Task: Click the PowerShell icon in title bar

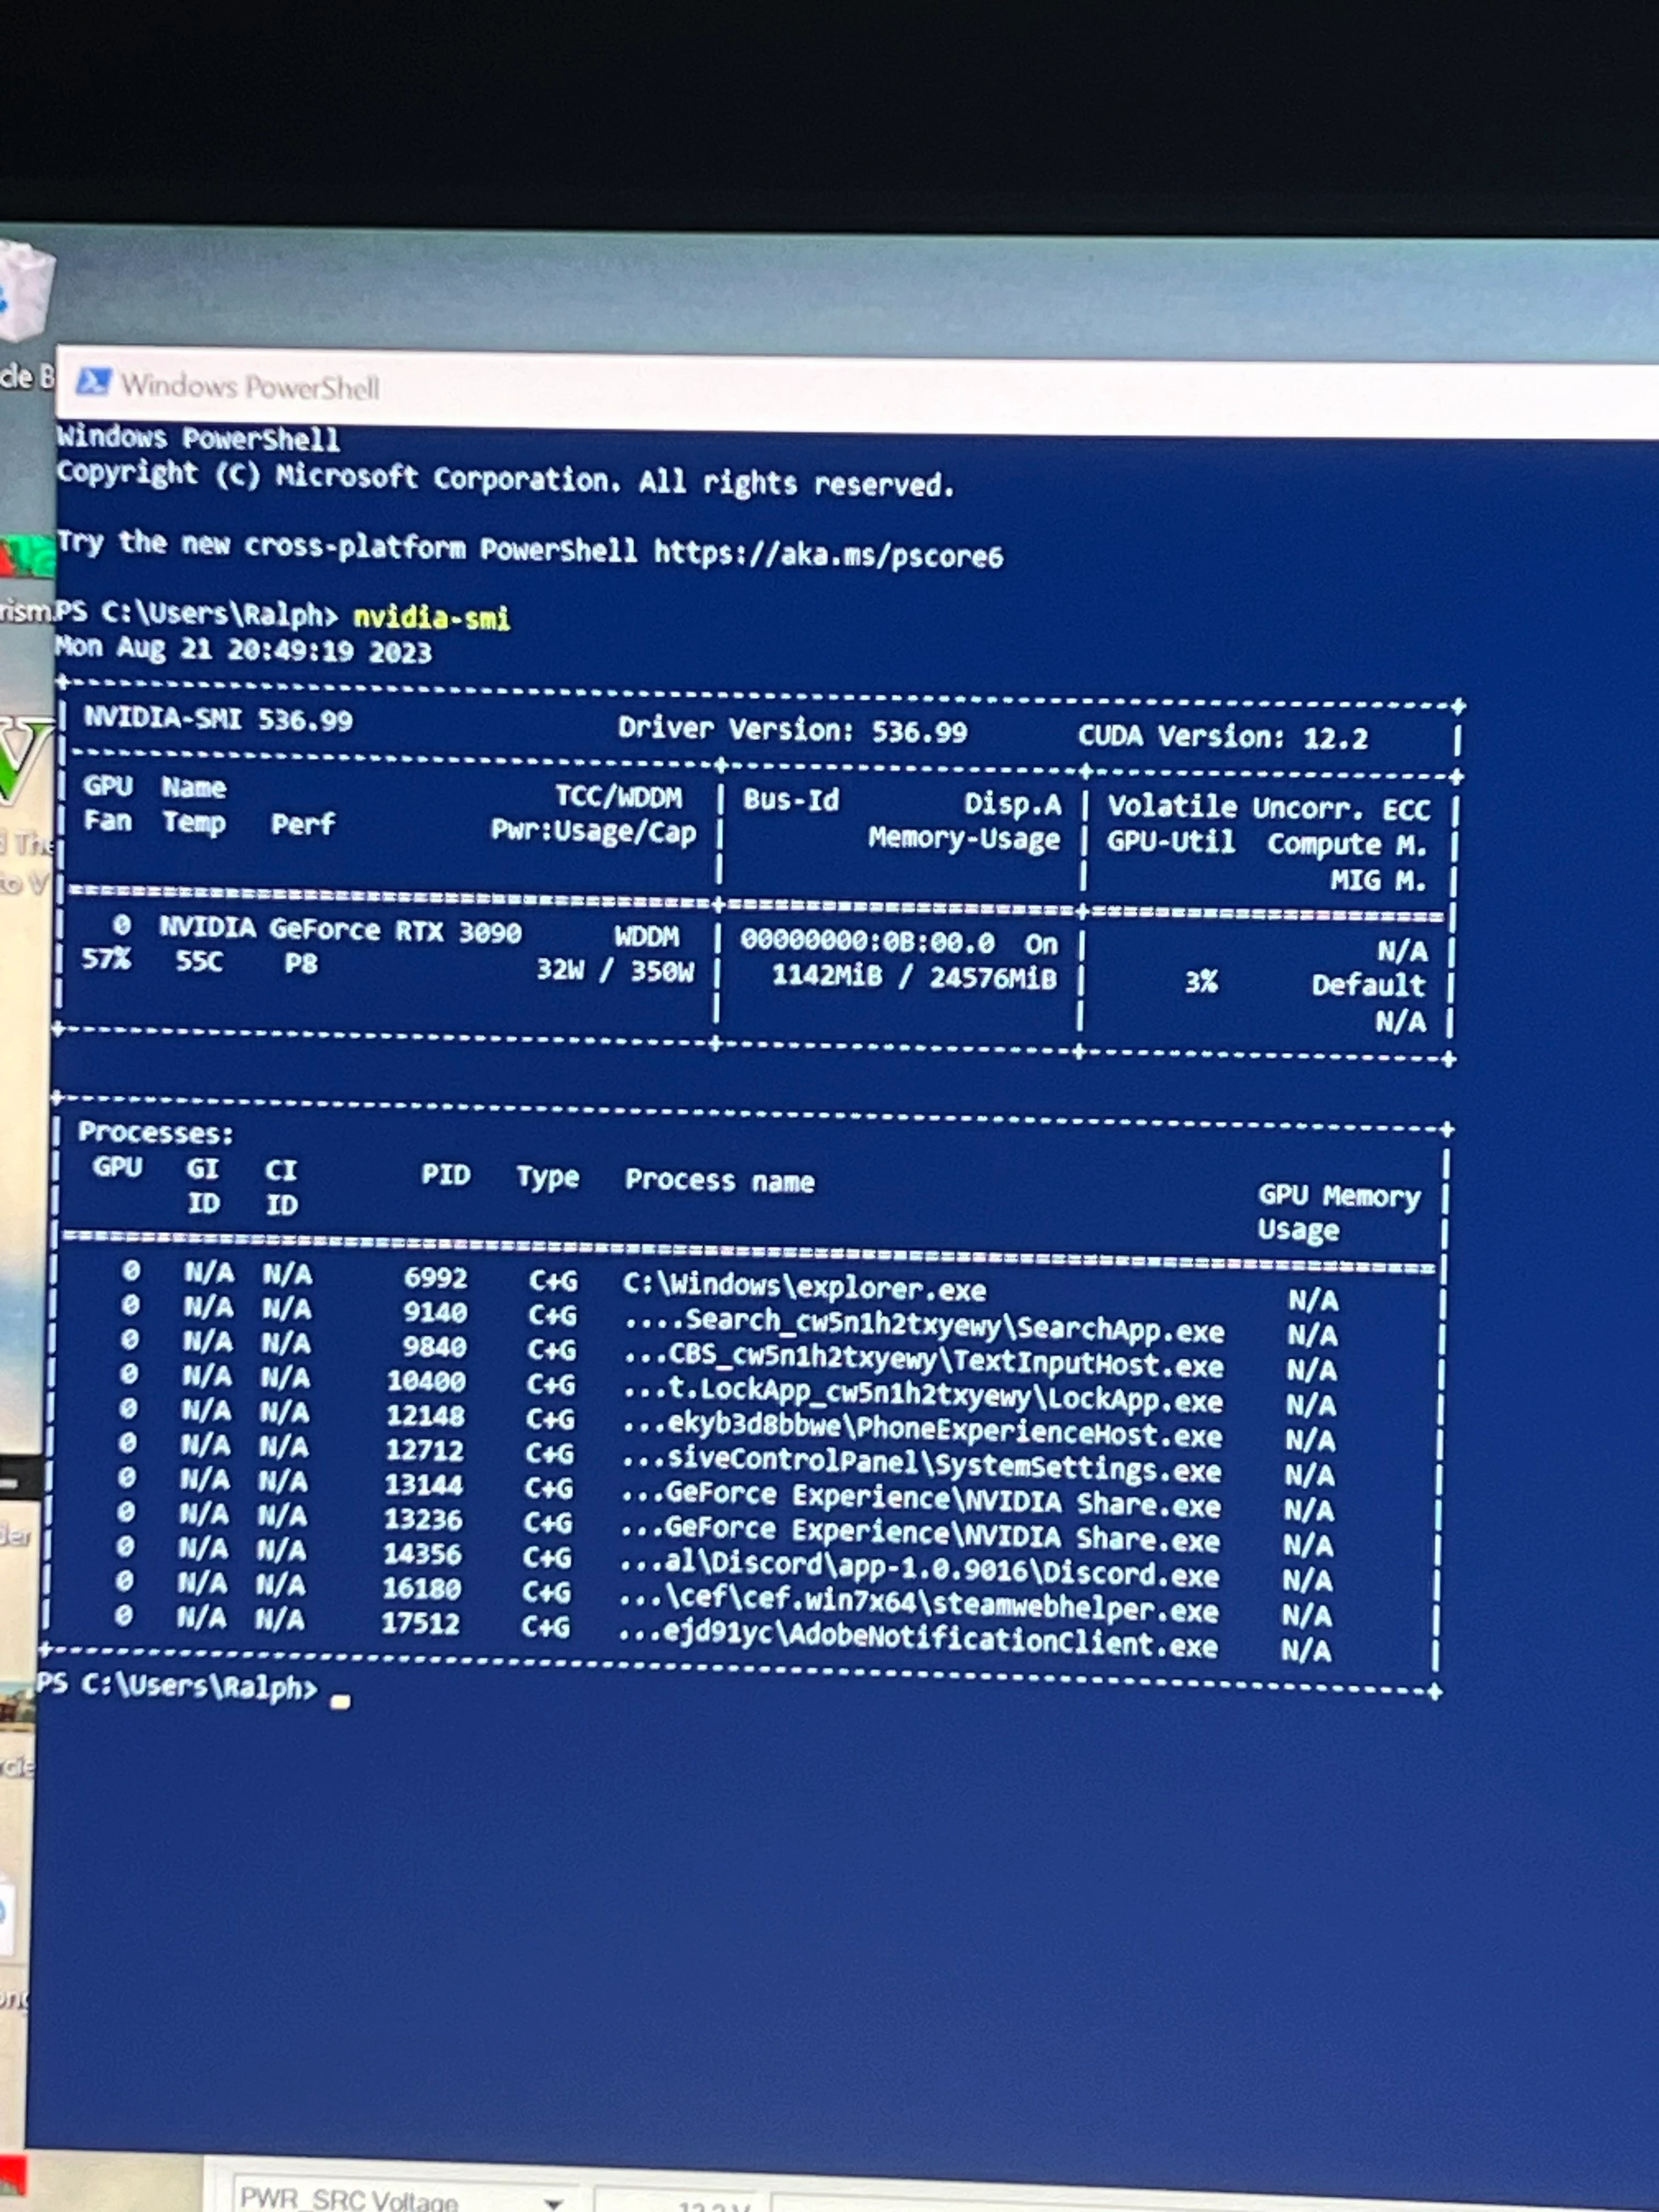Action: pos(93,381)
